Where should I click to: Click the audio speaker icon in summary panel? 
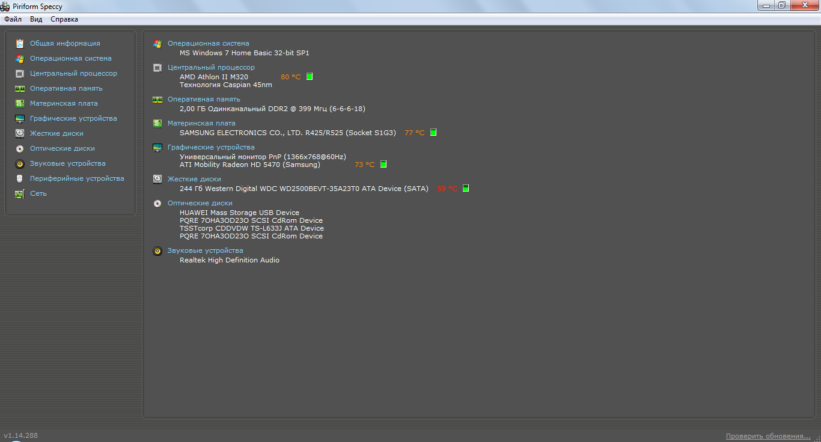click(157, 250)
